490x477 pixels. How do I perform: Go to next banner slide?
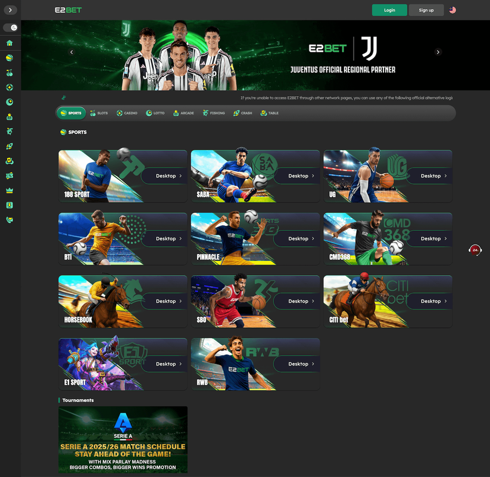[x=438, y=52]
